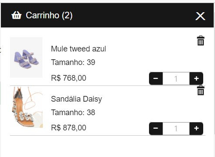
Task: Open the Sandália Daisy product thumbnail
Action: (x=27, y=107)
